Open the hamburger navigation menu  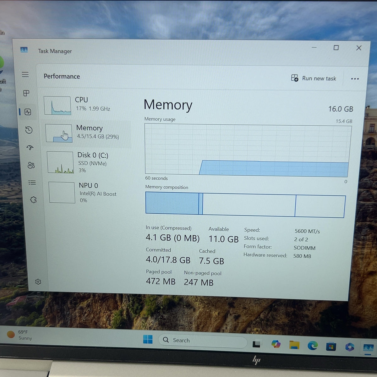tap(25, 74)
